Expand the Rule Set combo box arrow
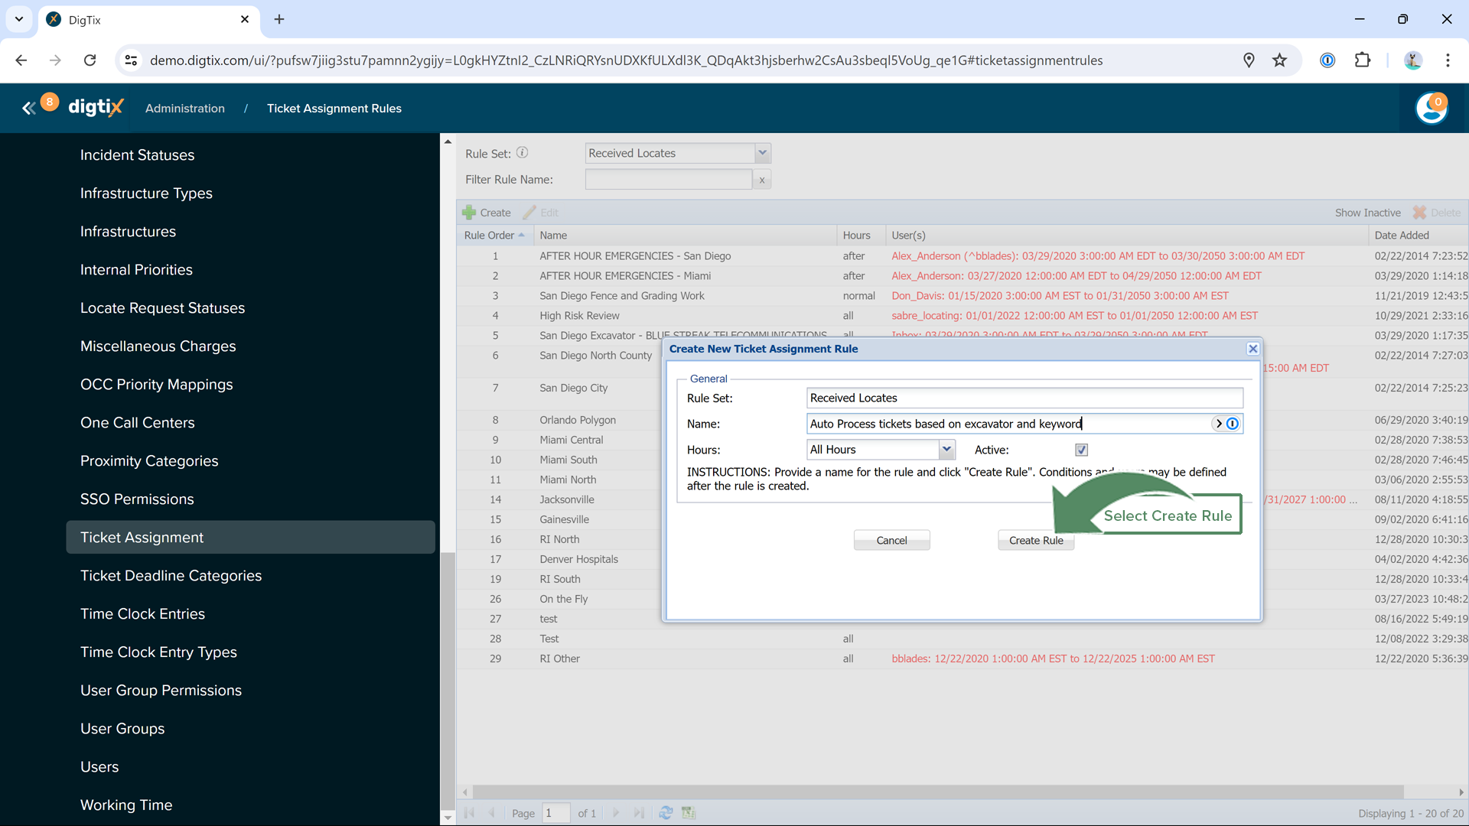Screen dimensions: 1469x826 (762, 153)
